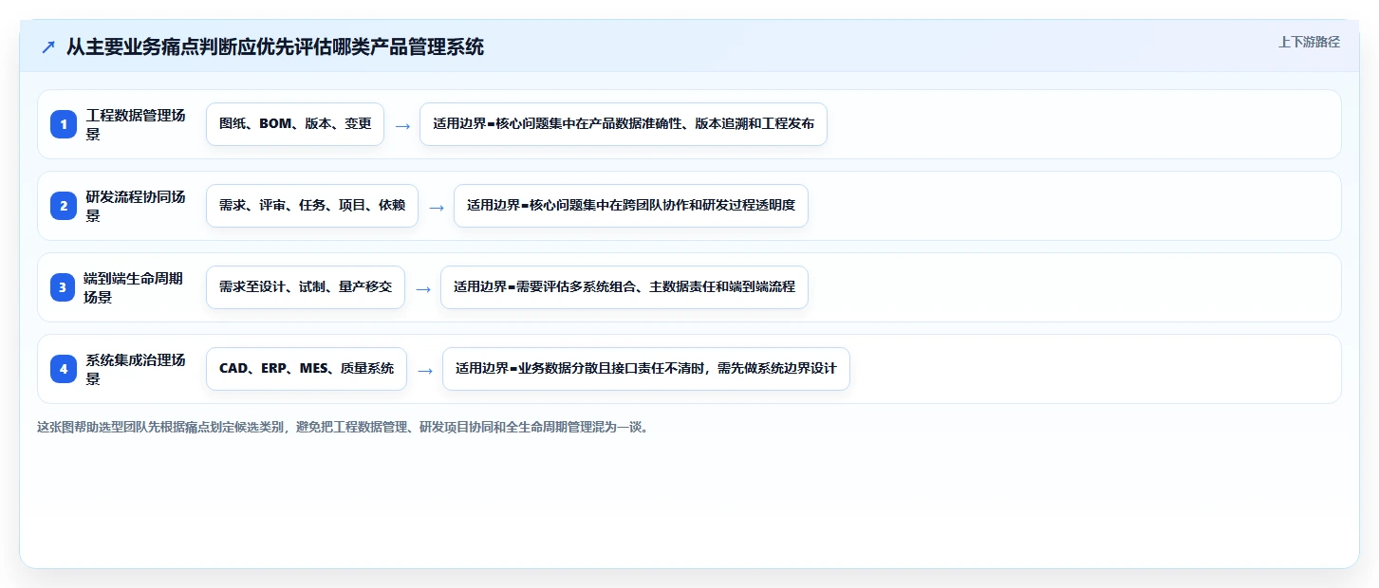Click the 需求、评审、任务、项目、依赖 chip

pyautogui.click(x=312, y=206)
